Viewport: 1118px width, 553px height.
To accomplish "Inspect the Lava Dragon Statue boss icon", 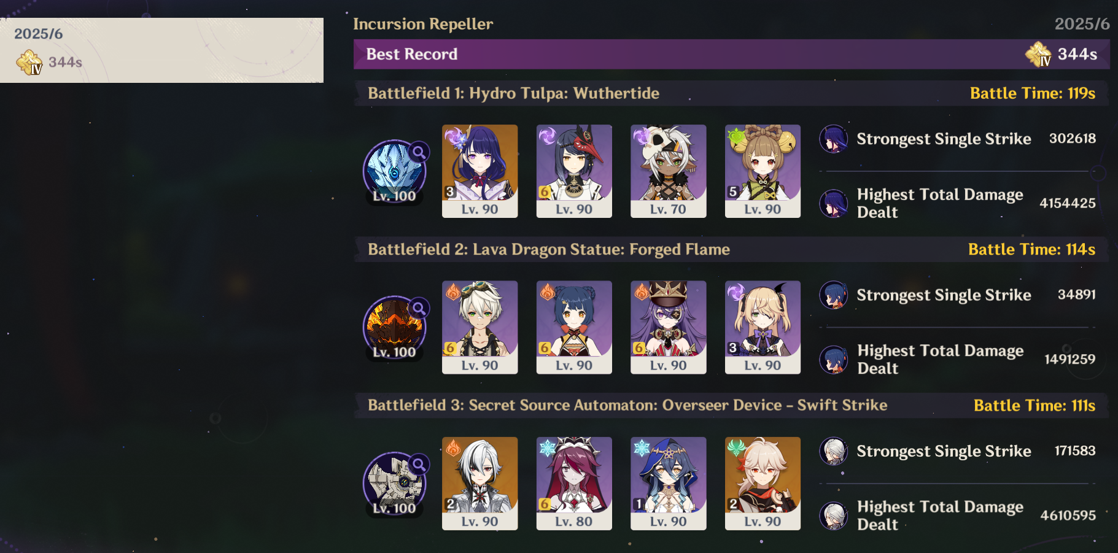I will [x=395, y=327].
